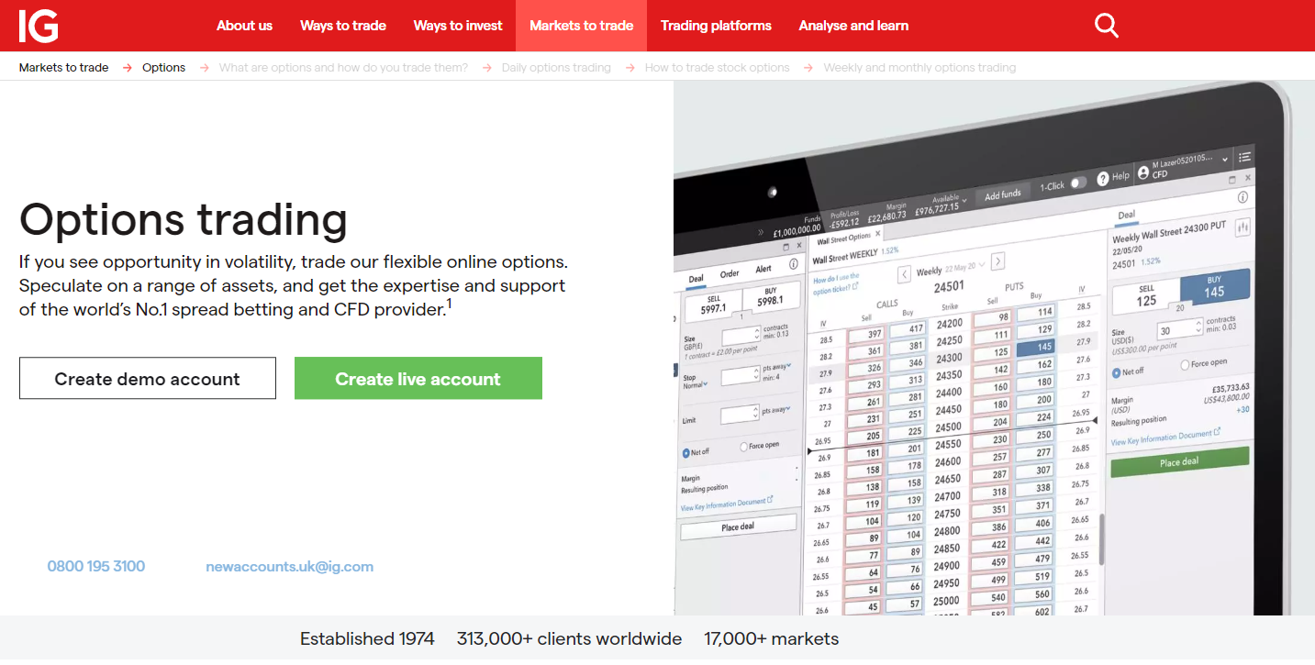Expand the M Lazer account dropdown
1315x665 pixels.
[1225, 160]
